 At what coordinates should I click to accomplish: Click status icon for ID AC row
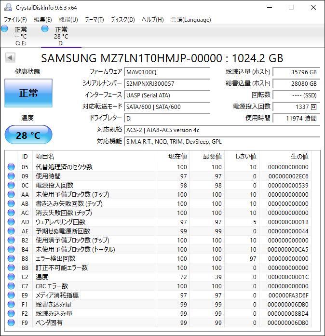[11, 213]
